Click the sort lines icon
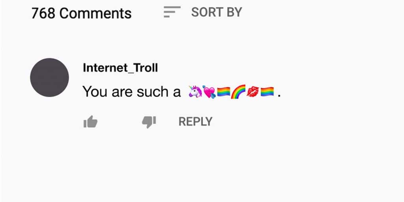 (172, 12)
